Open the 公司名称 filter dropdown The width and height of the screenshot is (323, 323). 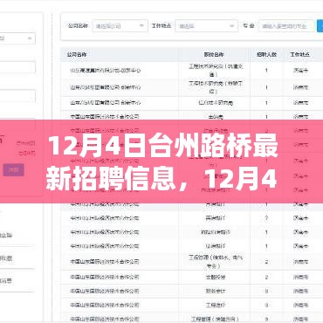click(120, 26)
